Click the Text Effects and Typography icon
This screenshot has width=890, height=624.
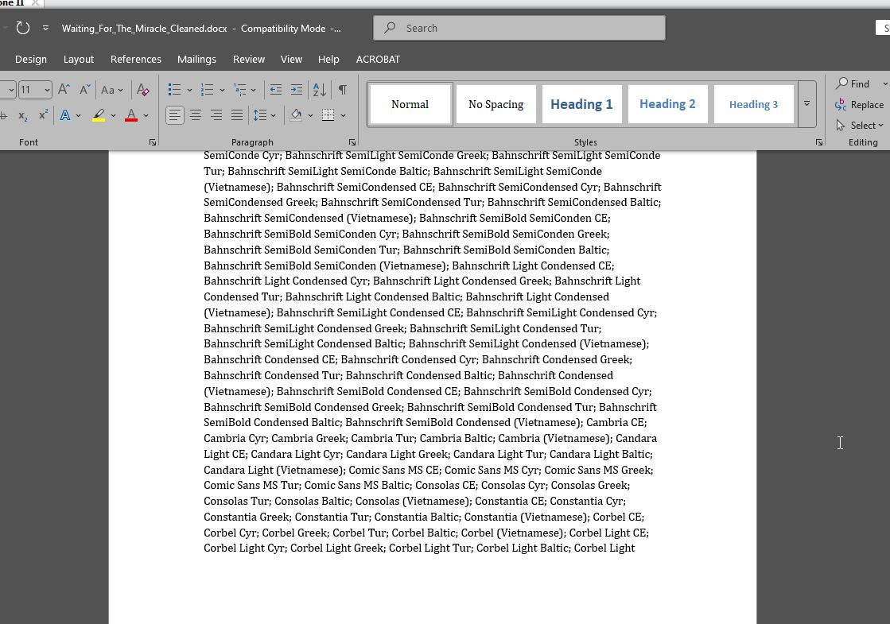65,116
